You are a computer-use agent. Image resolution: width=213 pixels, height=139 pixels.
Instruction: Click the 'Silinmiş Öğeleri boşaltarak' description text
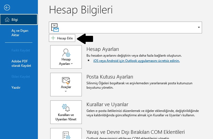point(139,85)
